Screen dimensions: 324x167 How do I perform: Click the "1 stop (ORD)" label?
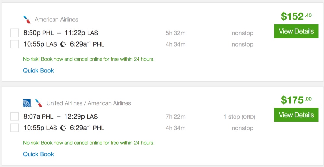tap(239, 117)
